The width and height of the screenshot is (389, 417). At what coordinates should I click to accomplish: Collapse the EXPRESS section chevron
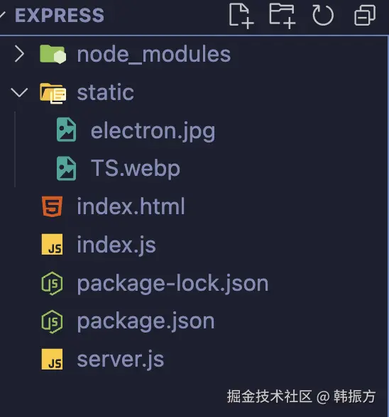pos(2,15)
